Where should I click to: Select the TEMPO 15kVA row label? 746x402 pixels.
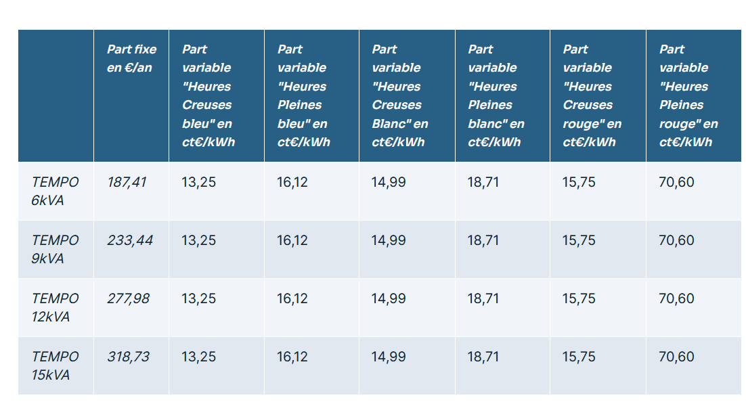pos(55,365)
